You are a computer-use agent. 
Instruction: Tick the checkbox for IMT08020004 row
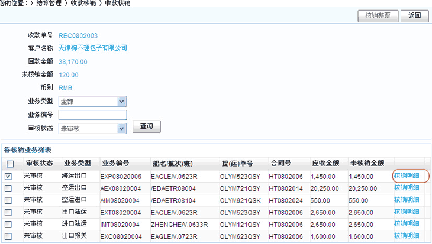[9, 223]
